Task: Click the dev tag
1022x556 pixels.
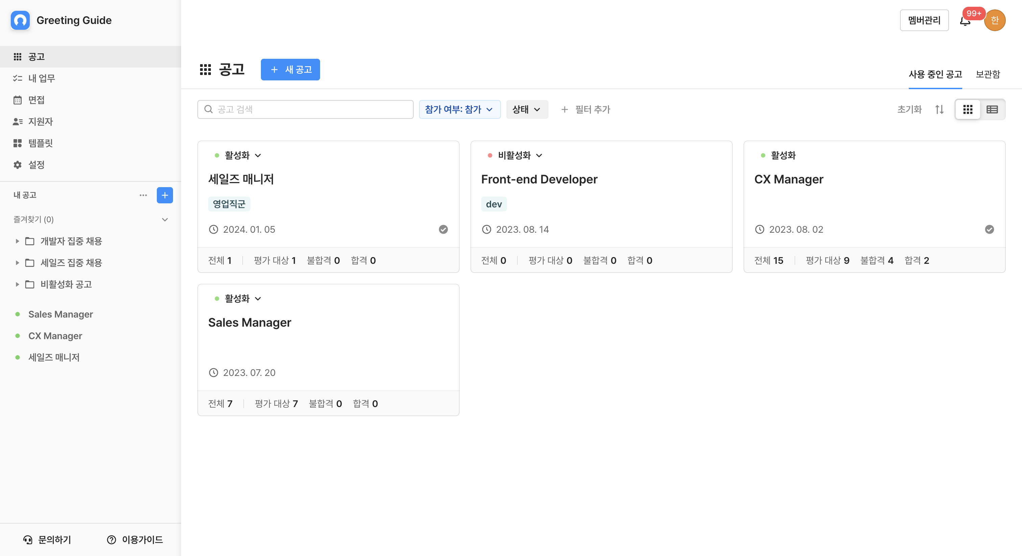Action: click(494, 204)
